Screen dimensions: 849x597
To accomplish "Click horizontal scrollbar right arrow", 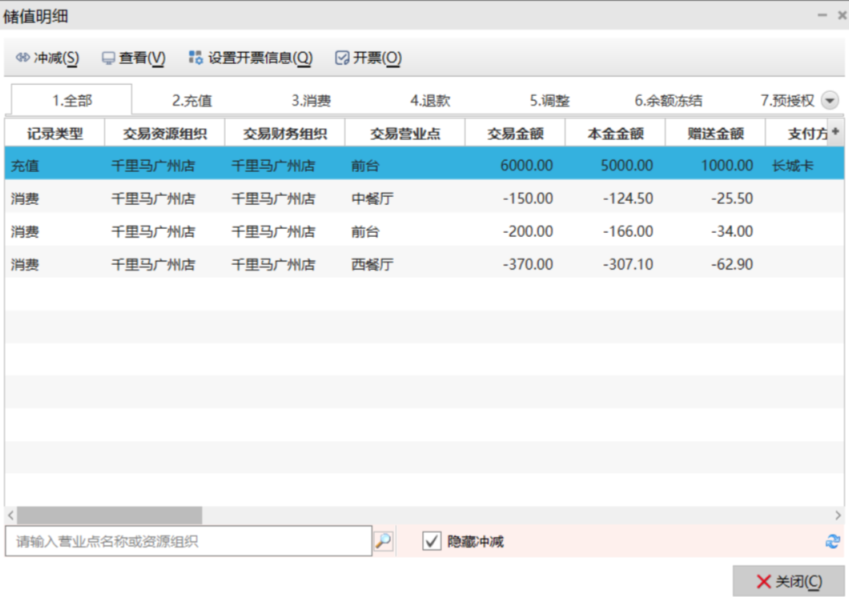I will [838, 515].
